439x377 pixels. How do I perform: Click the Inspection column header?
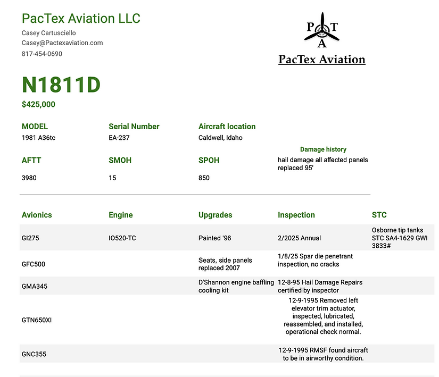tap(296, 215)
